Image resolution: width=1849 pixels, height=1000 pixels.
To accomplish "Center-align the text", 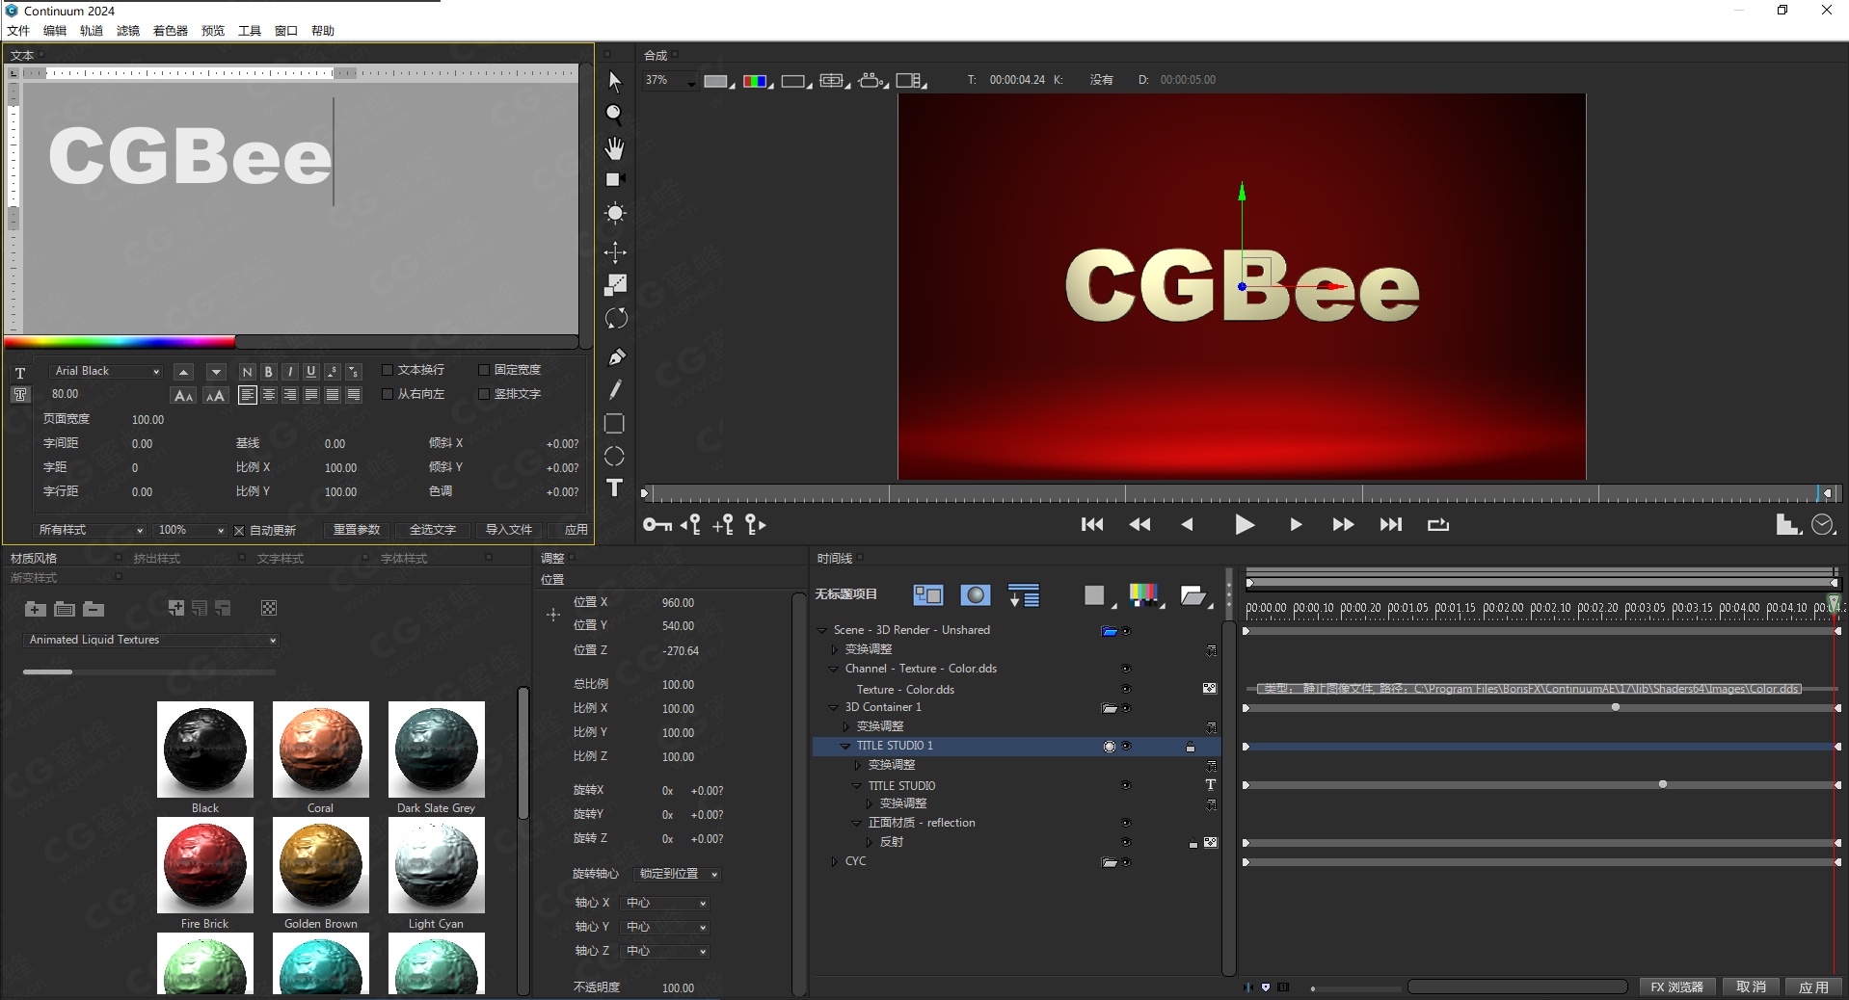I will 269,395.
